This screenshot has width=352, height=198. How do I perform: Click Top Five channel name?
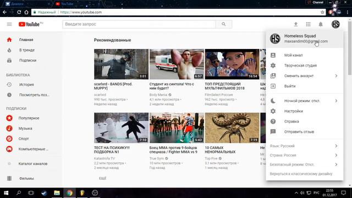[211, 158]
